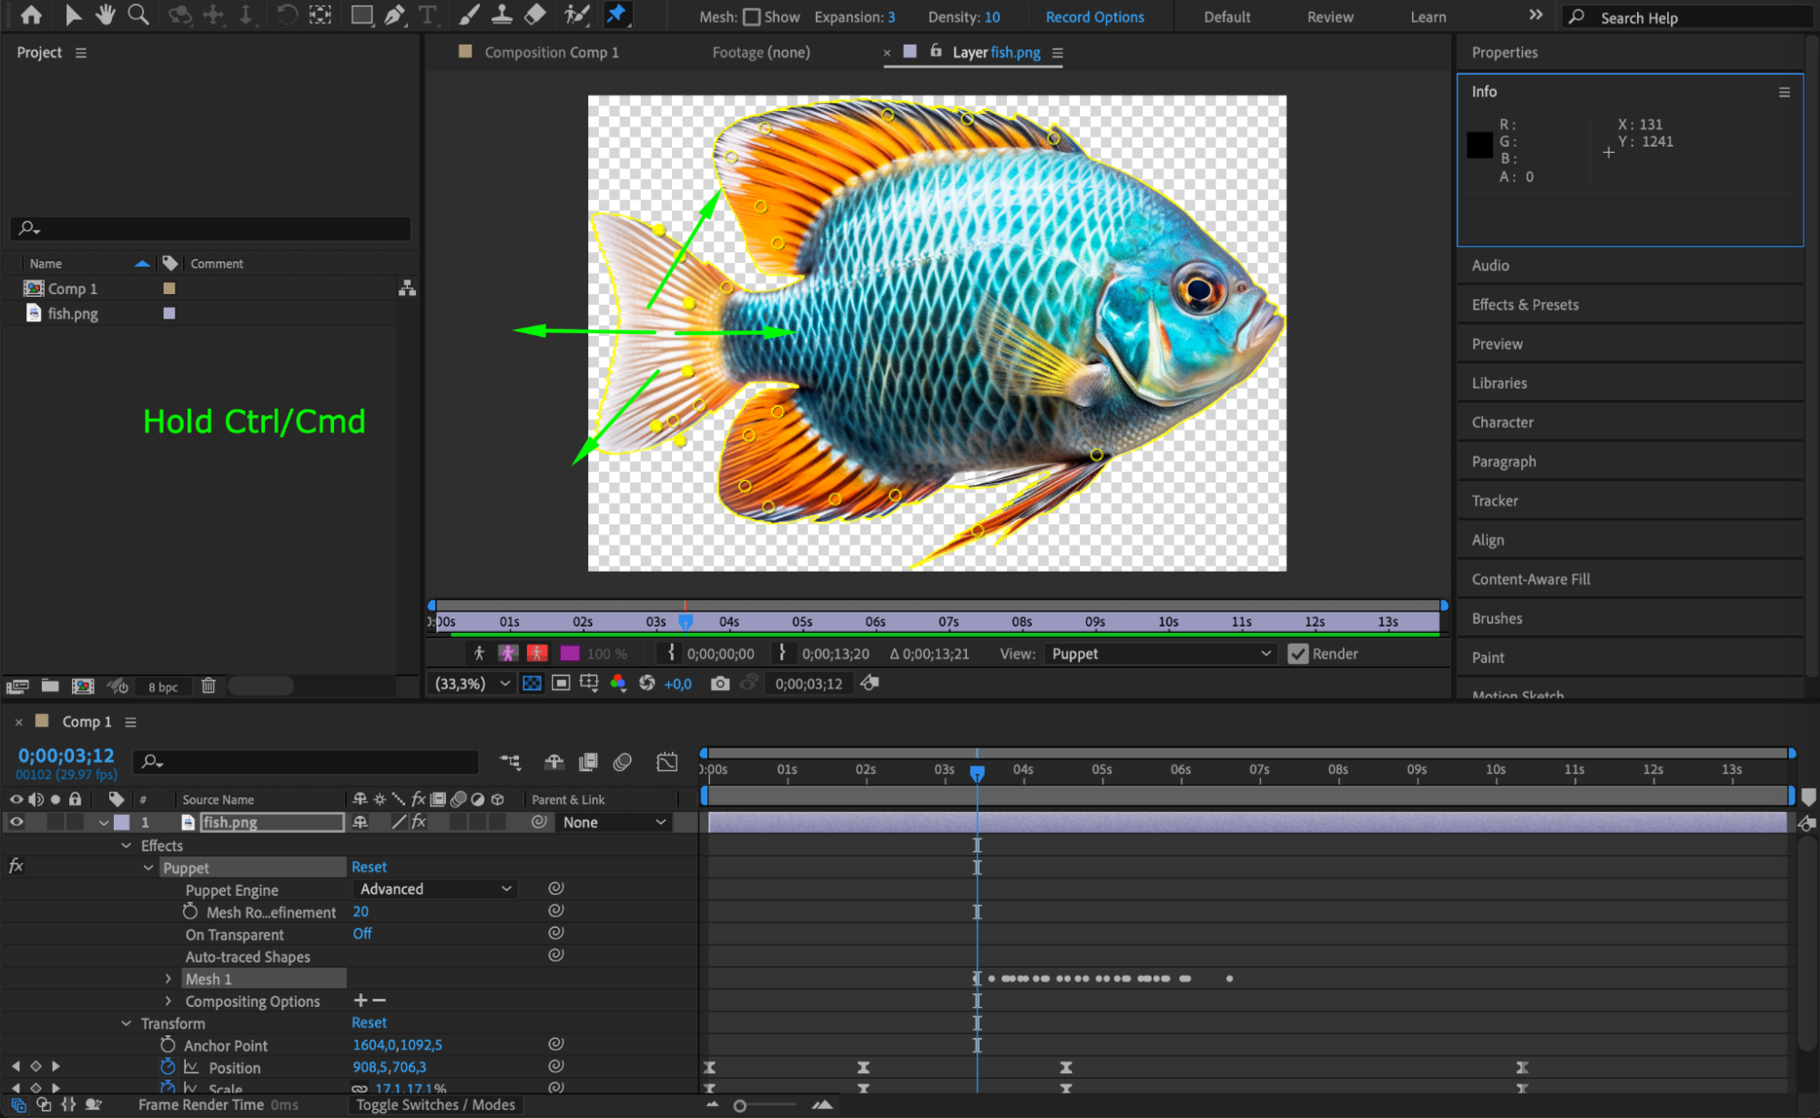Click fish.png label color swatch in Project

(x=168, y=313)
